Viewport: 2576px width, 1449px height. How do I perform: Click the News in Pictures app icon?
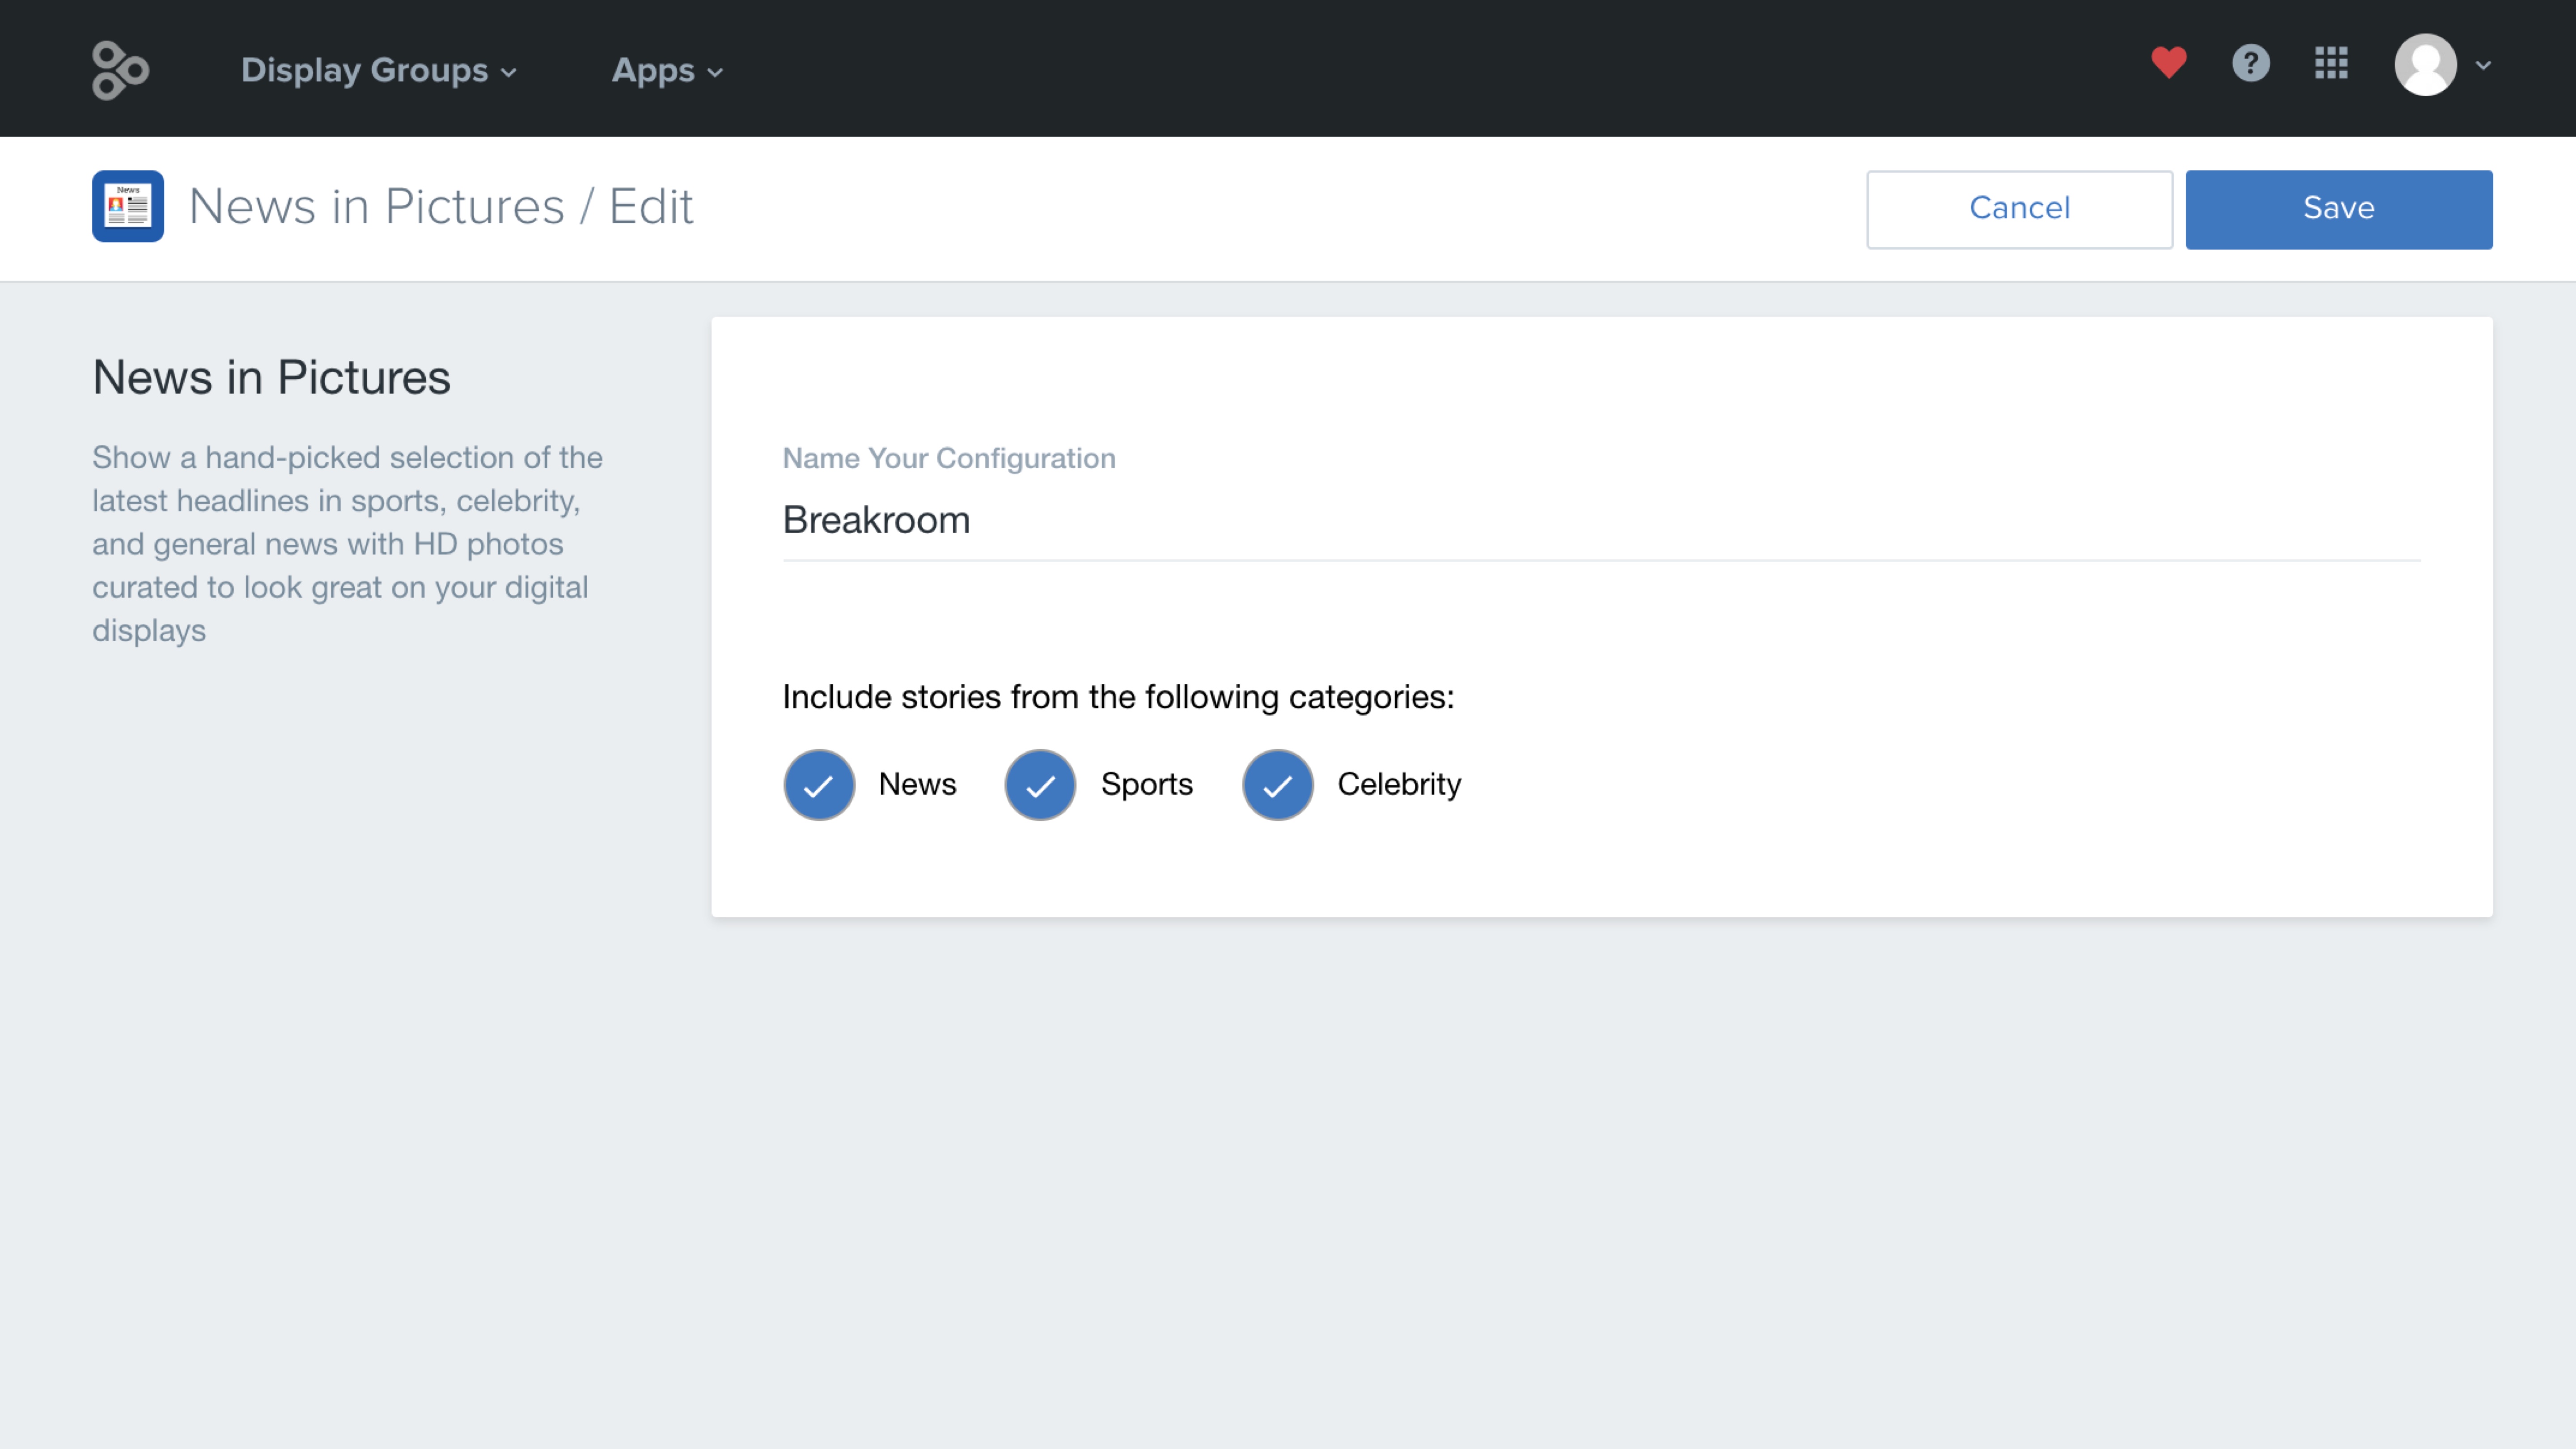(x=128, y=206)
